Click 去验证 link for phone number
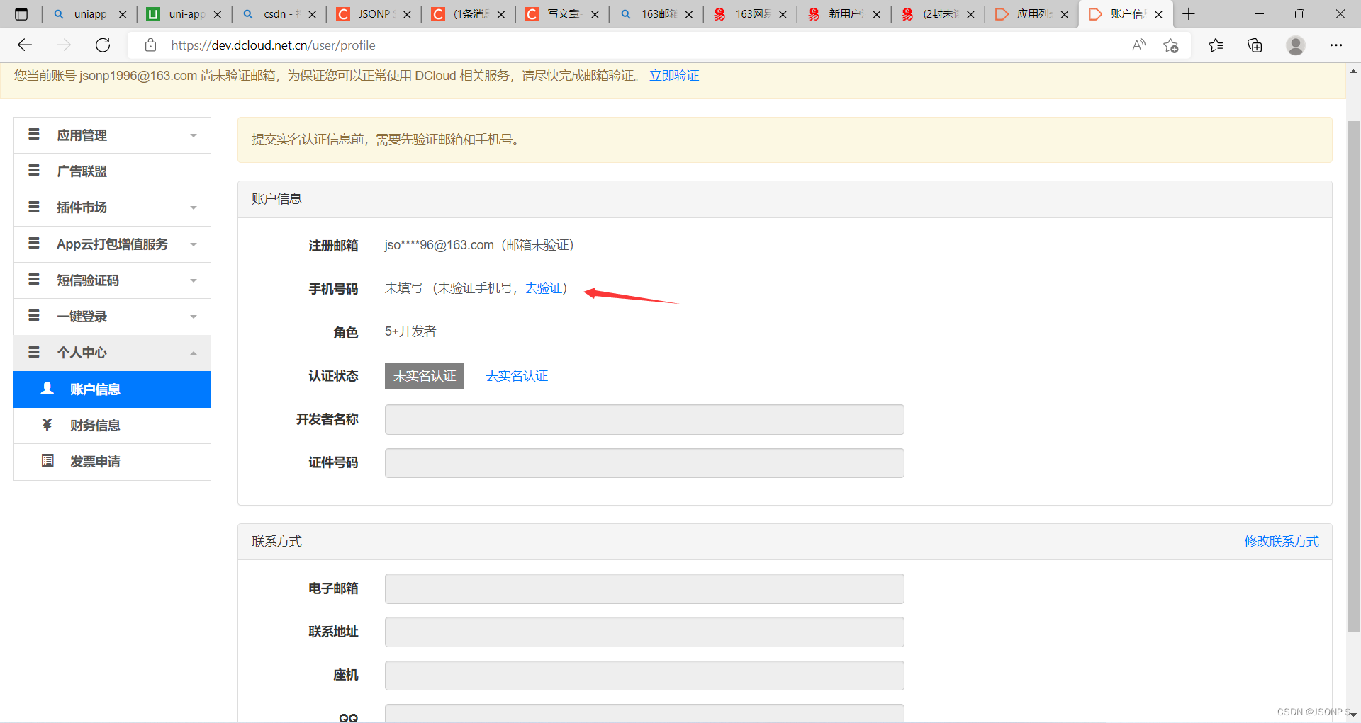The height and width of the screenshot is (723, 1361). [x=543, y=288]
